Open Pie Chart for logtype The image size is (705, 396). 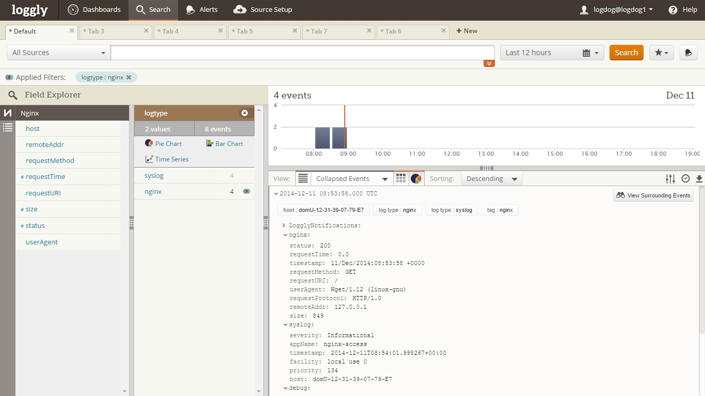[163, 143]
